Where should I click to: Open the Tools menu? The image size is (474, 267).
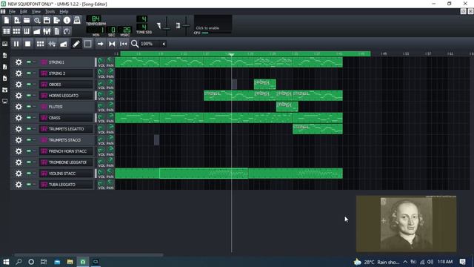pos(50,12)
